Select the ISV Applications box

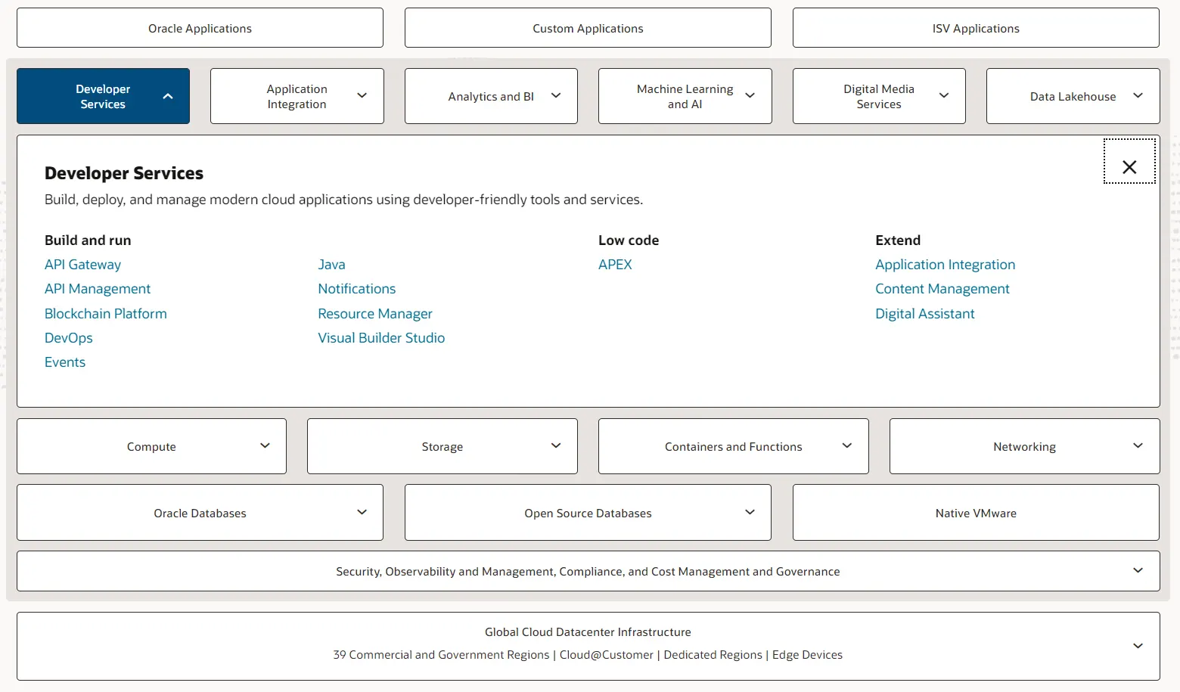[x=976, y=28]
